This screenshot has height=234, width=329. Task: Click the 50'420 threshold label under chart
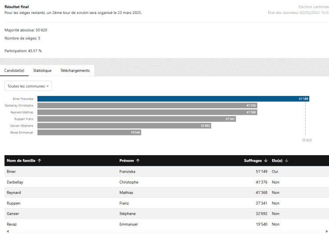pos(307,140)
